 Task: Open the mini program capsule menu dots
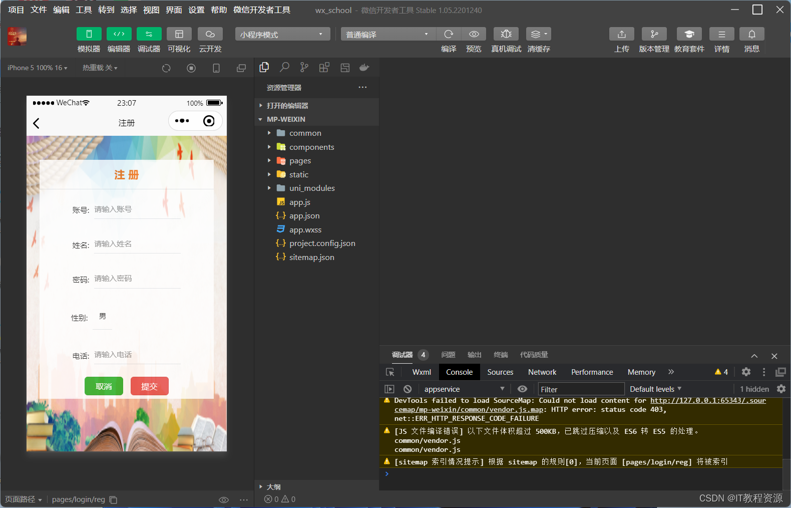coord(182,121)
